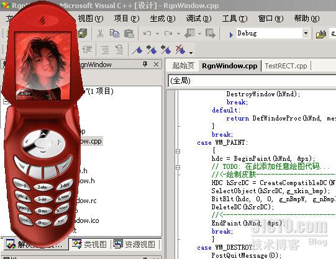
Task: Click the case WM_PAINT: code line
Action: (222, 142)
